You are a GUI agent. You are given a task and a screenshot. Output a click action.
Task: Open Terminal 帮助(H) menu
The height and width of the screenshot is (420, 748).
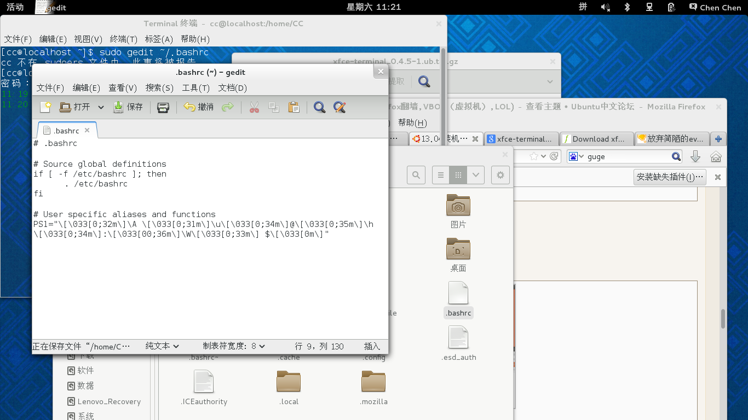pyautogui.click(x=195, y=39)
